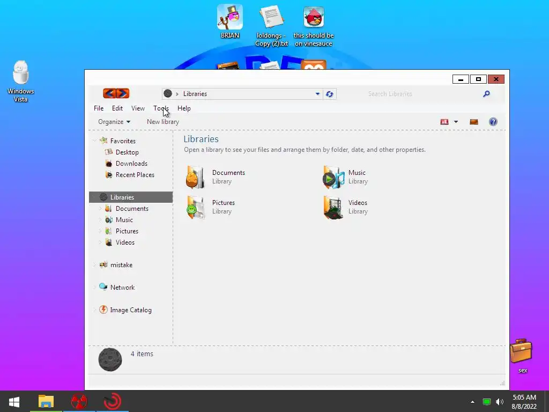This screenshot has width=549, height=412.
Task: Show hidden tray icons arrow
Action: tap(473, 402)
